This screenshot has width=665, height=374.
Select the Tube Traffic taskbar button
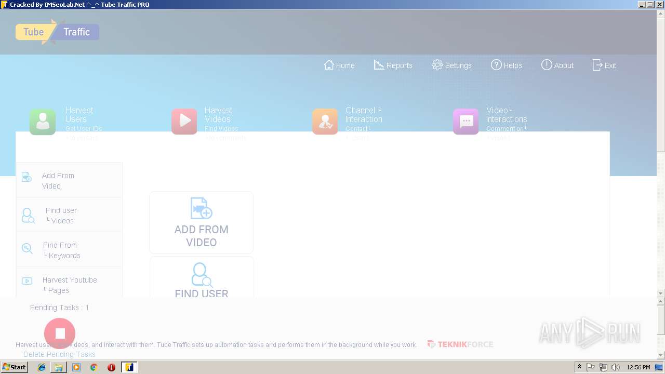pyautogui.click(x=129, y=367)
